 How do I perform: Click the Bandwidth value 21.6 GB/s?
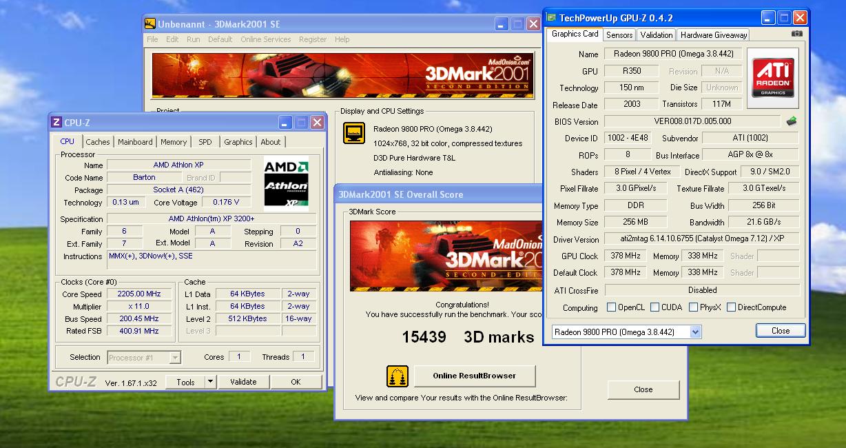point(764,222)
